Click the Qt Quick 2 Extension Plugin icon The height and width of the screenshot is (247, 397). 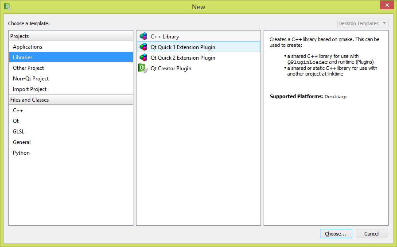(x=143, y=57)
